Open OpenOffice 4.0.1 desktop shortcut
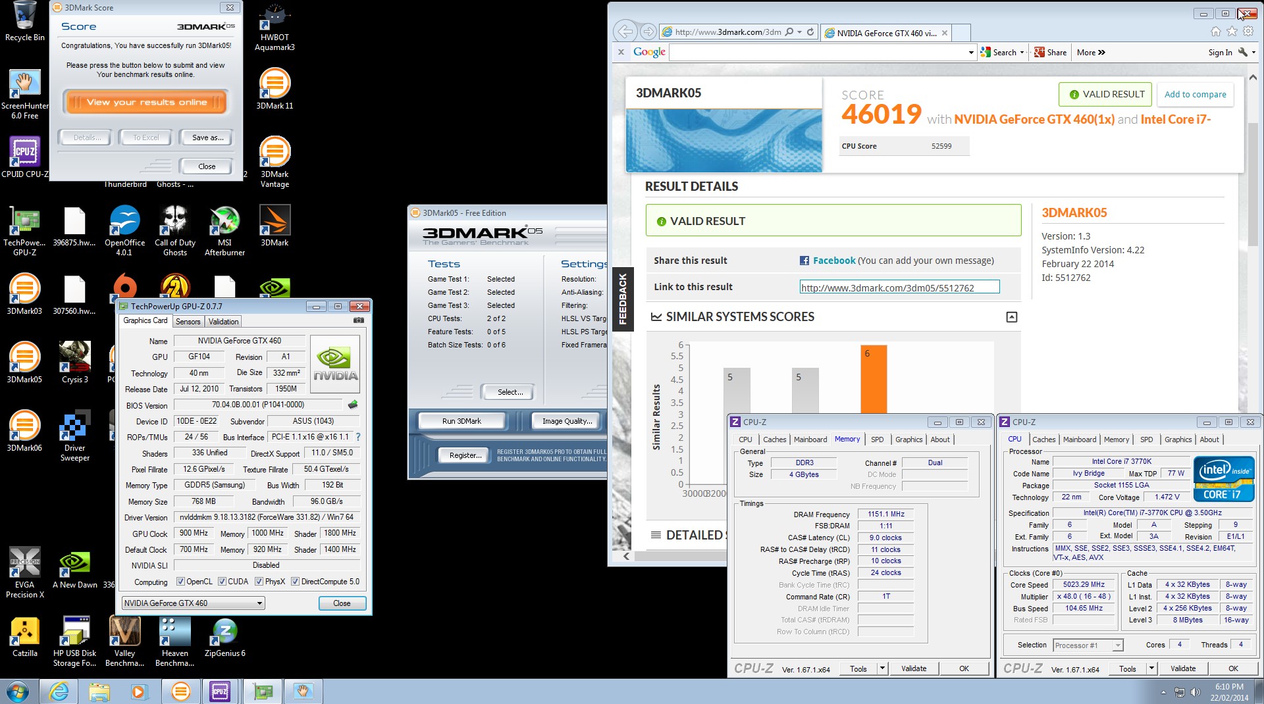1264x704 pixels. (124, 230)
